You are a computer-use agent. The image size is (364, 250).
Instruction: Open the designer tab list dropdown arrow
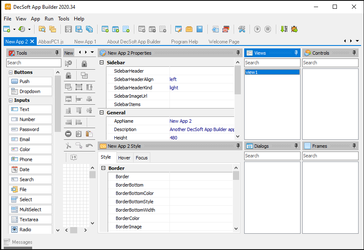[92, 52]
